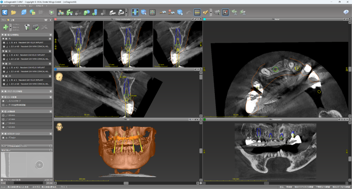Open help with the question mark icon
Viewport: 352px width, 189px height.
[346, 12]
